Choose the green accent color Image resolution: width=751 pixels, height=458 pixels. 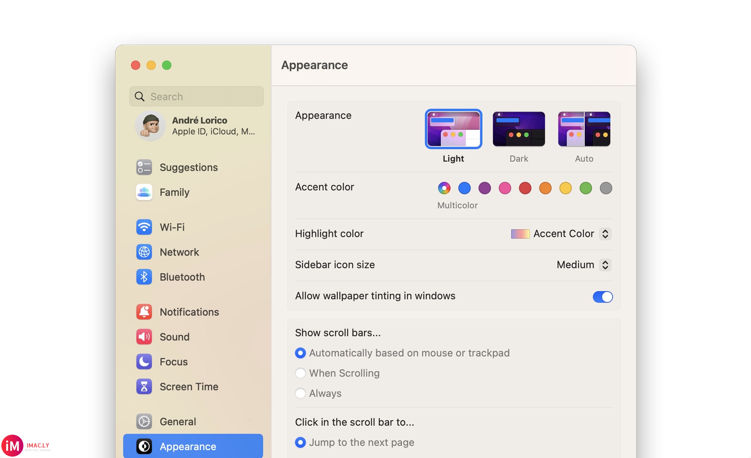point(586,188)
